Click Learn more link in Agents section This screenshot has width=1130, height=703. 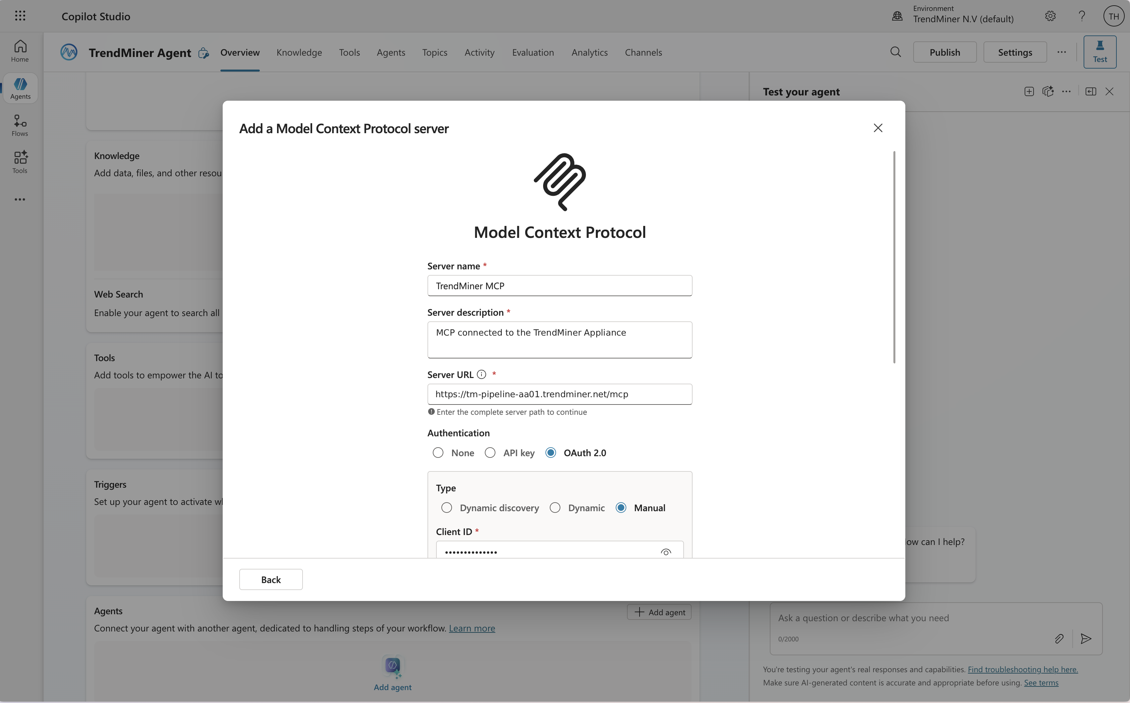click(x=472, y=628)
